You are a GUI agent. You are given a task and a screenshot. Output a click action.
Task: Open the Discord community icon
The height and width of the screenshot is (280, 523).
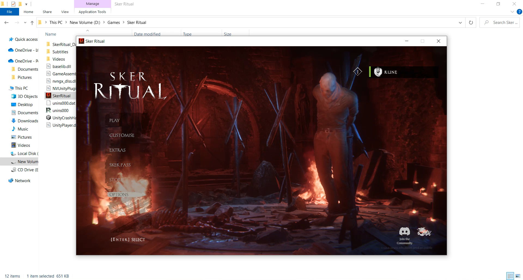pos(405,232)
